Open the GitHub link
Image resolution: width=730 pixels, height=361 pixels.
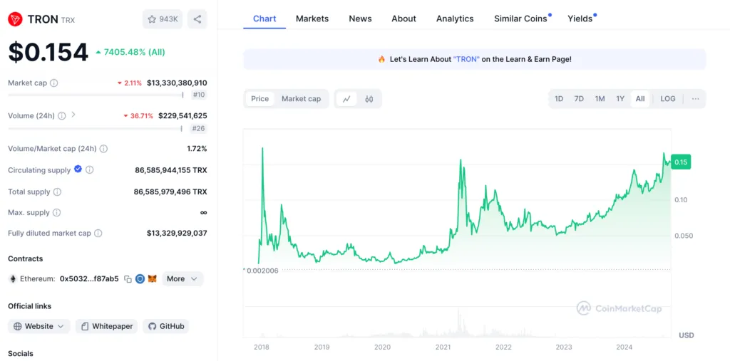click(165, 327)
